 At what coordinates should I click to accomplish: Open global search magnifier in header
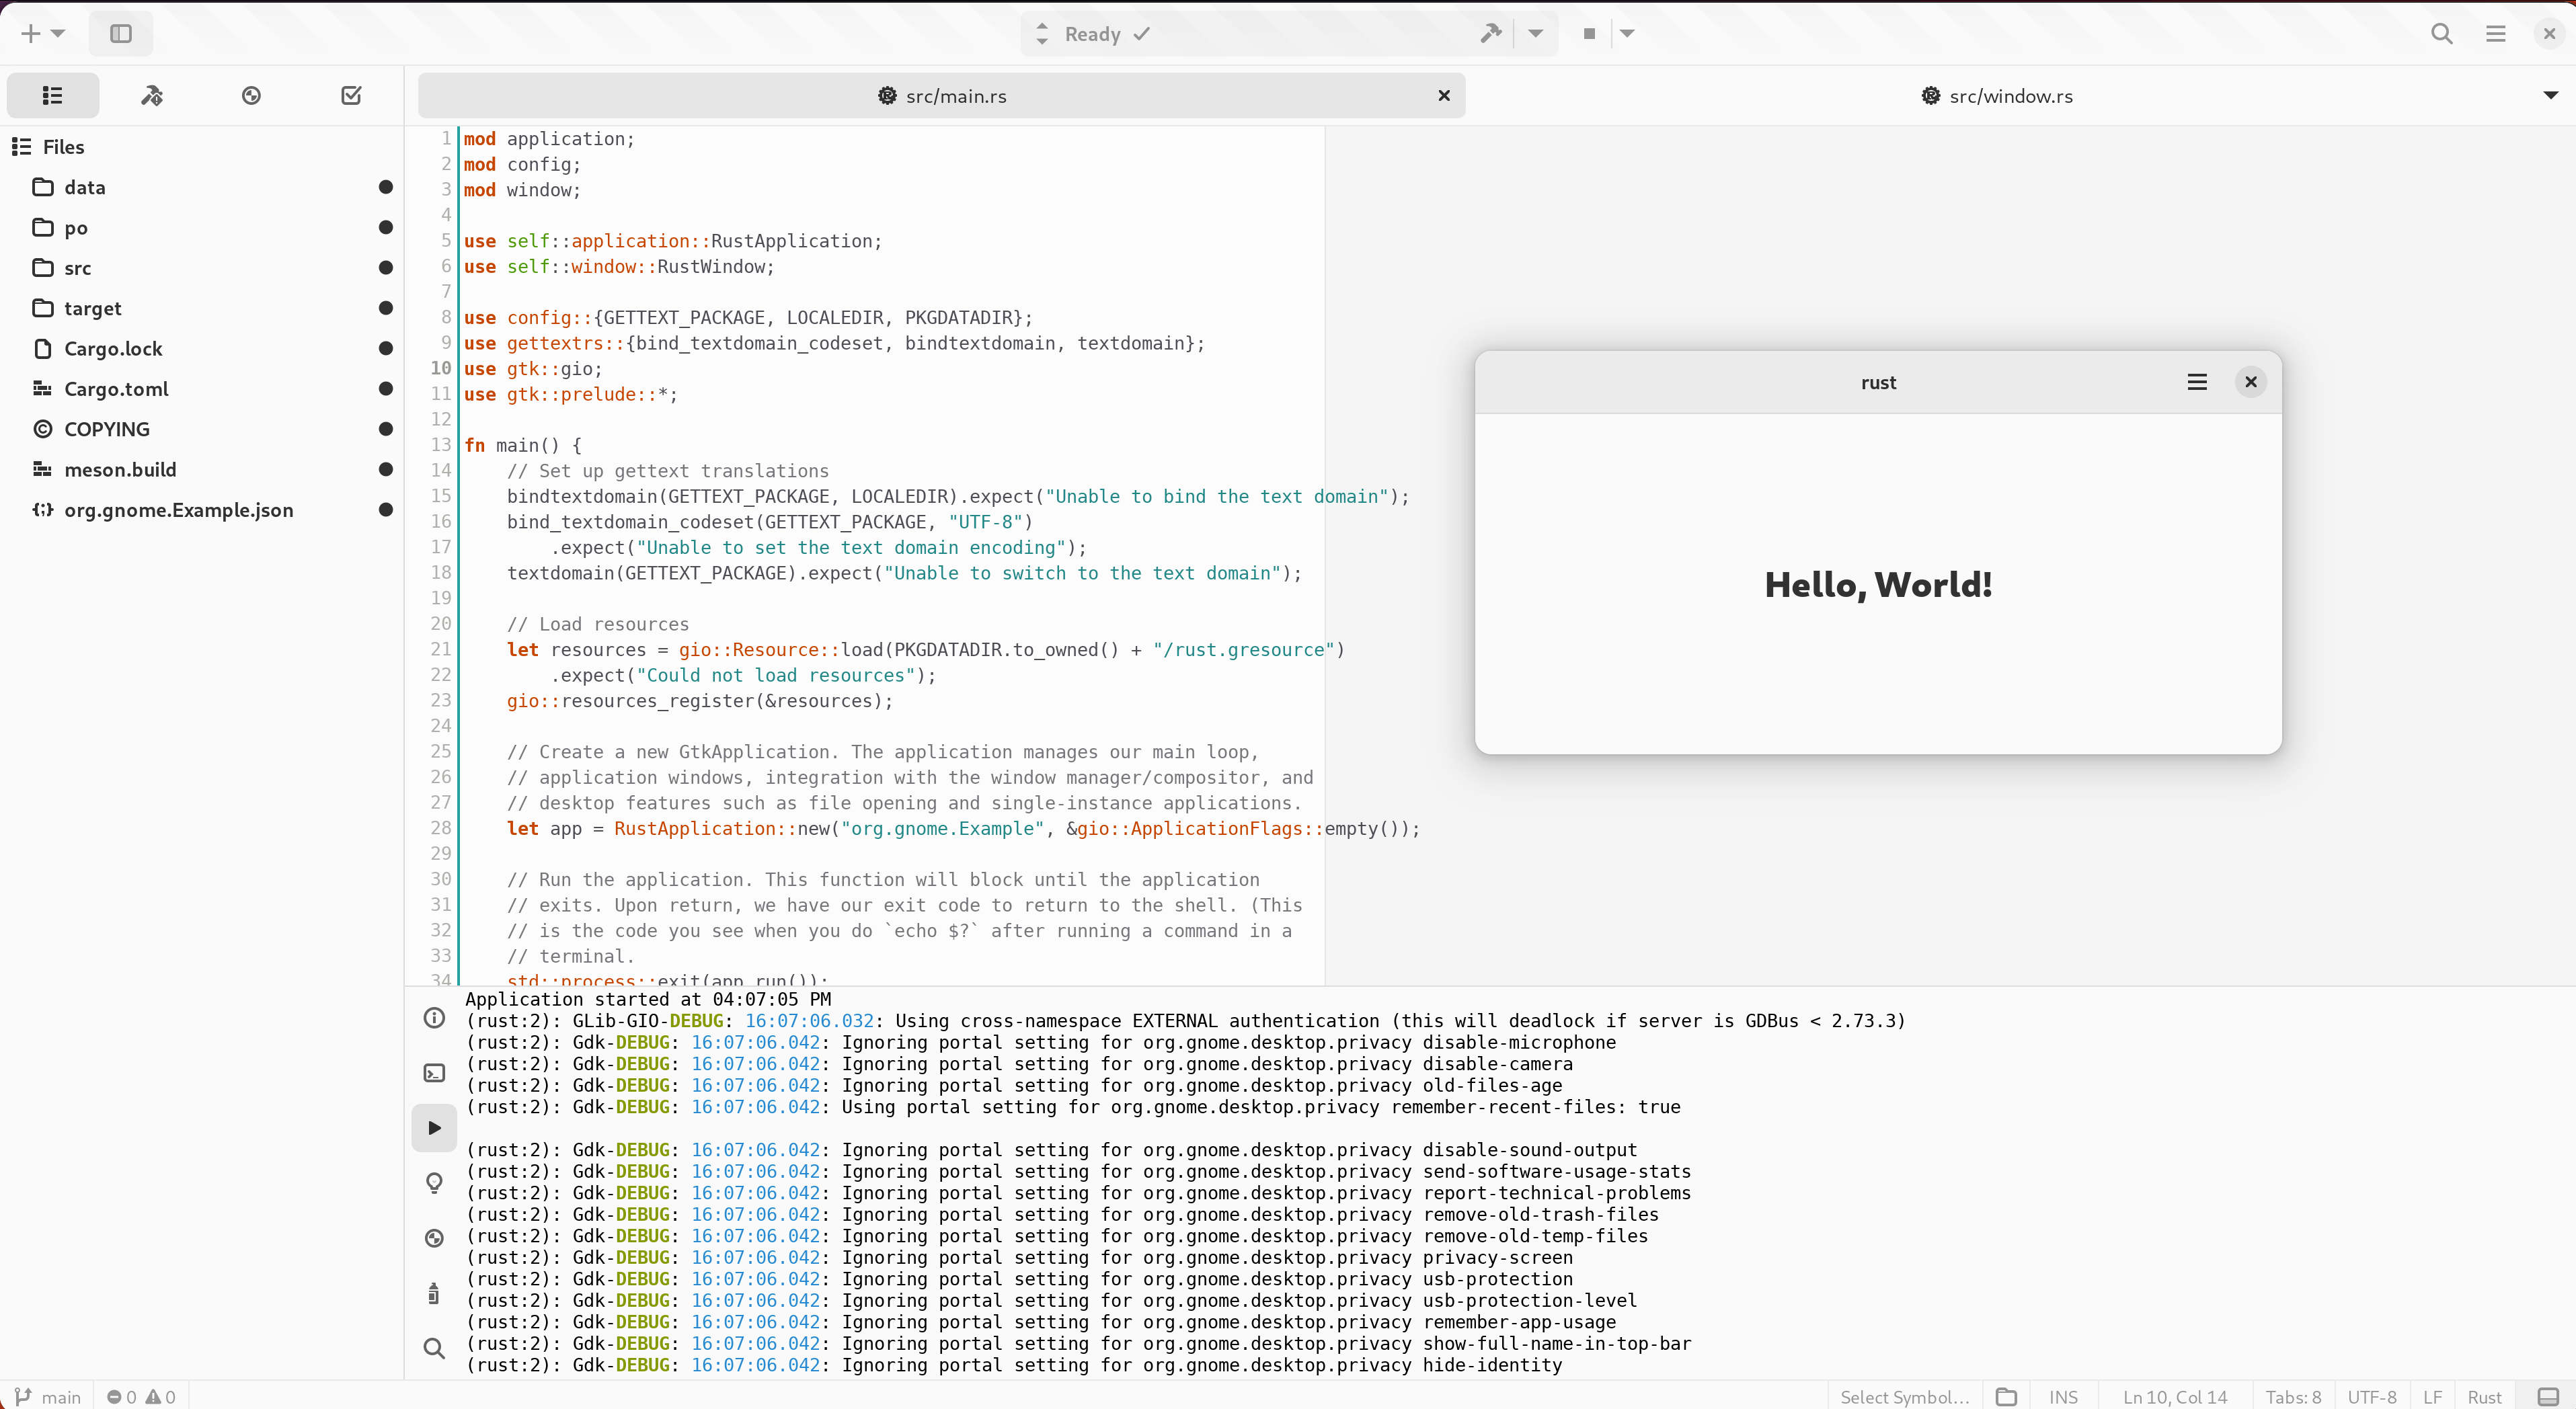click(2442, 34)
